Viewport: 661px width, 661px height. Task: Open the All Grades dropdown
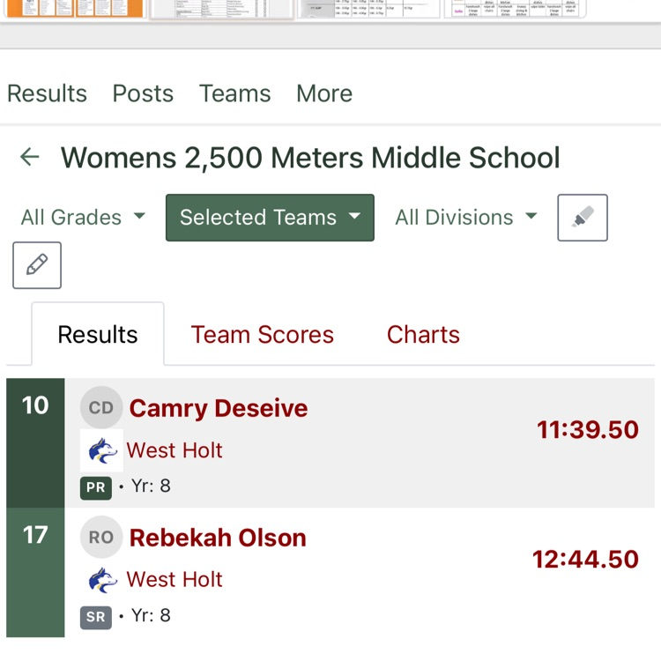(83, 218)
